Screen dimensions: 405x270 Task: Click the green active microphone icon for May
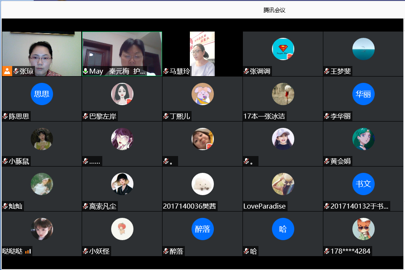pos(85,71)
